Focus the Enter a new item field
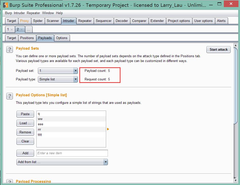The image size is (240, 185). [x=72, y=153]
